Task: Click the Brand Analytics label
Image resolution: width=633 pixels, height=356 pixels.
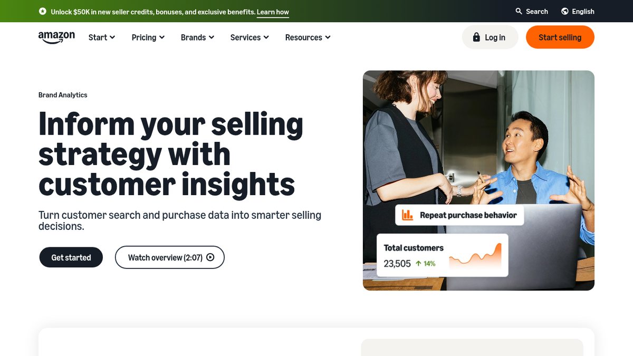Action: [63, 95]
